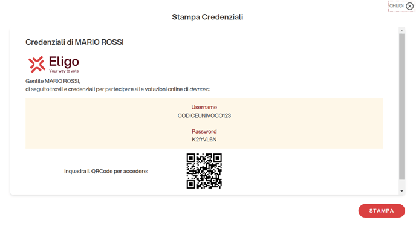The image size is (416, 226).
Task: Click the red Eligo logo symbol
Action: (37, 64)
